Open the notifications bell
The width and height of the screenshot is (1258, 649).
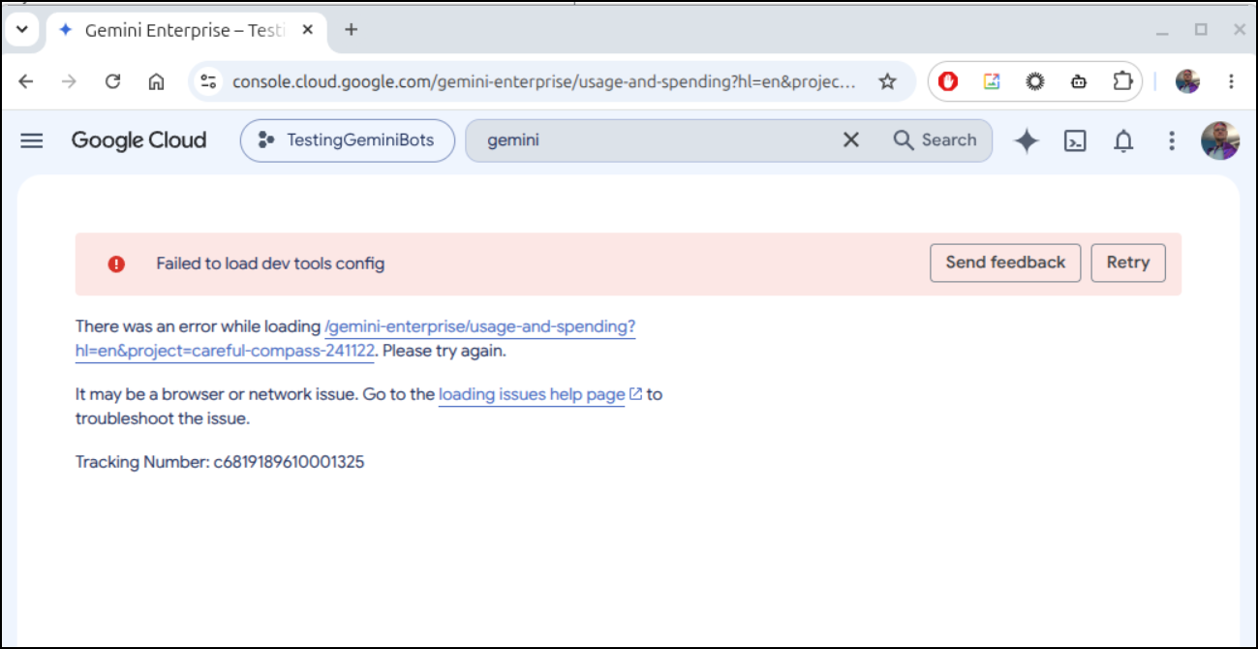pos(1123,140)
